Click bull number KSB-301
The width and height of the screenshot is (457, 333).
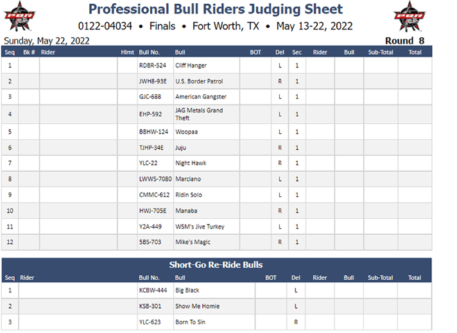[150, 306]
